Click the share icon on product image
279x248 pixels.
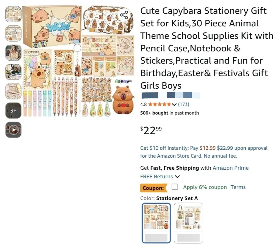click(x=124, y=15)
